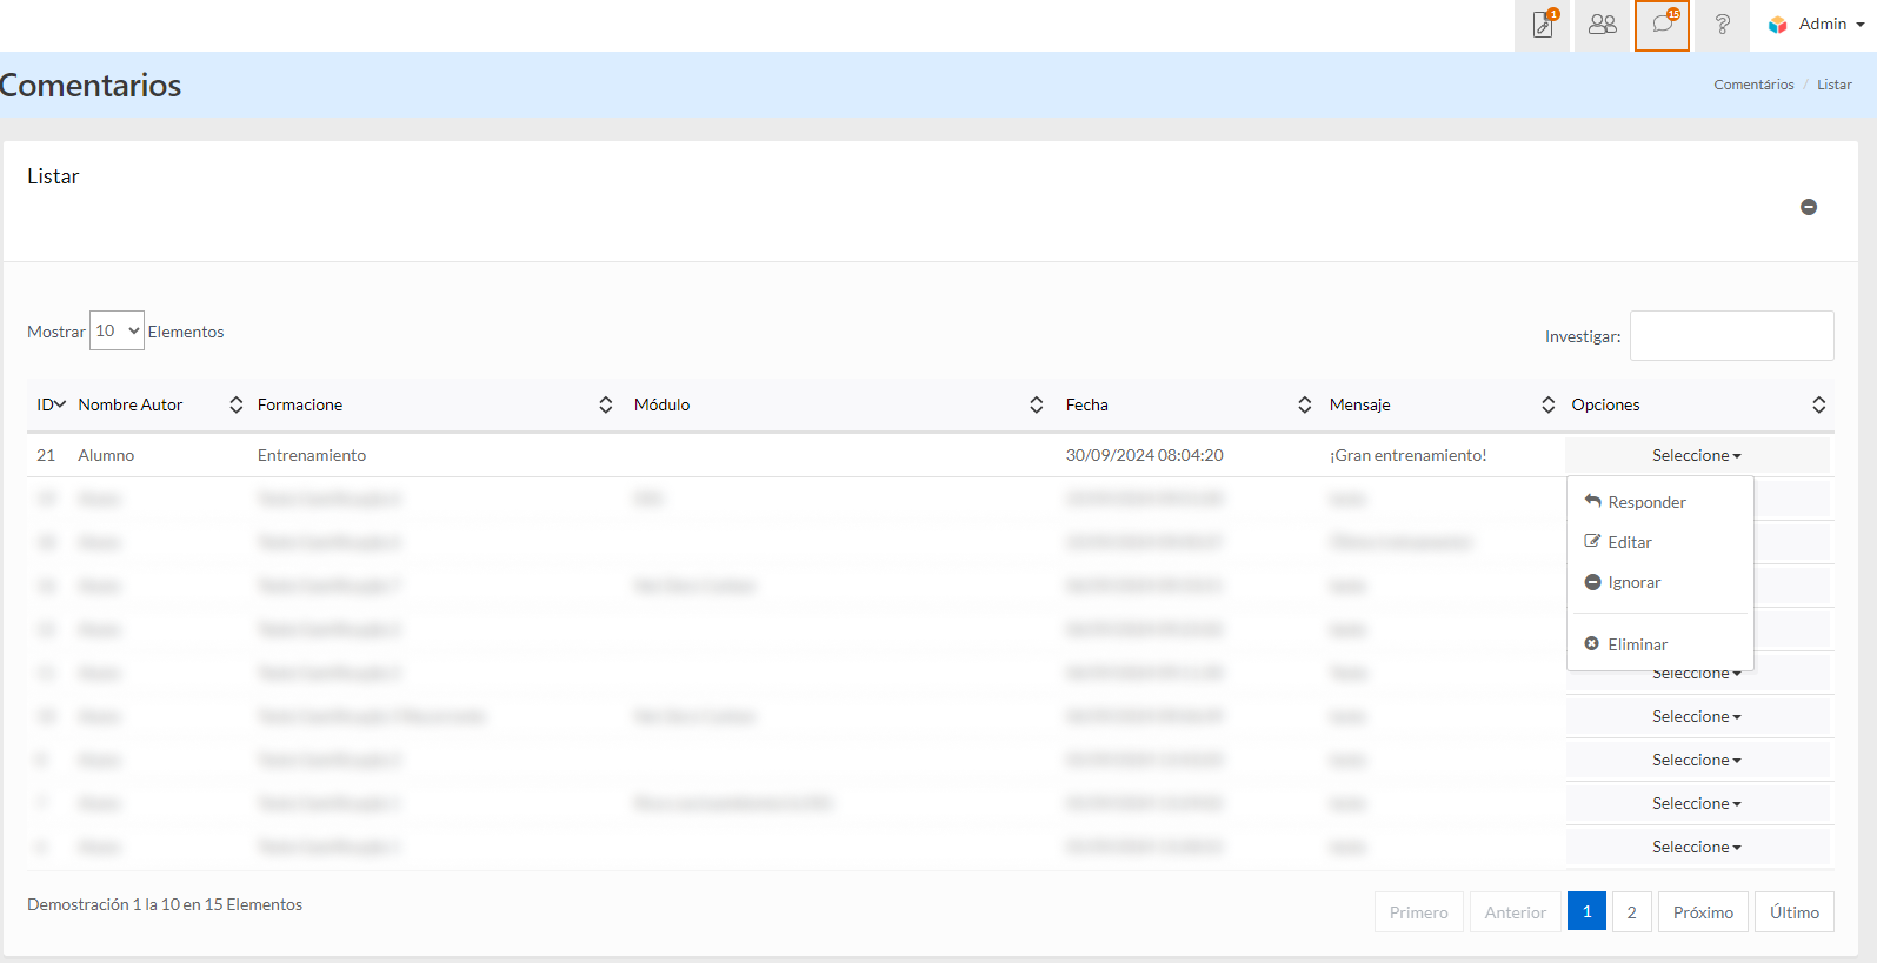Collapse the Listar panel with minus icon

coord(1808,208)
